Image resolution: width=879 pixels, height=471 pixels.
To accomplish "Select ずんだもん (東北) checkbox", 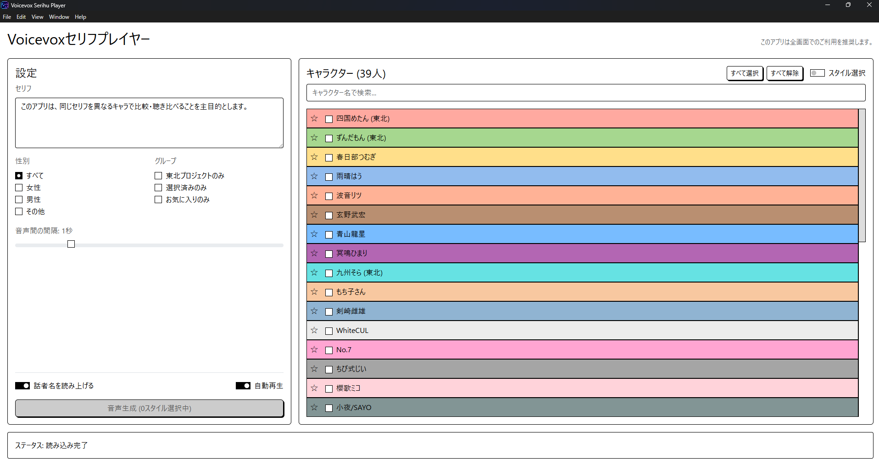I will pyautogui.click(x=329, y=139).
